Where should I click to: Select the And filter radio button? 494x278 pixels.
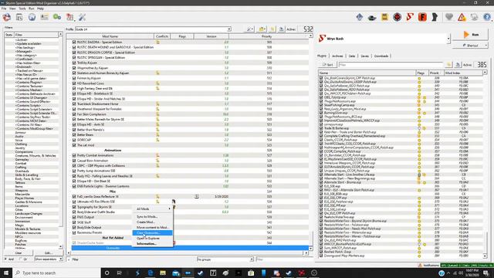(5, 259)
